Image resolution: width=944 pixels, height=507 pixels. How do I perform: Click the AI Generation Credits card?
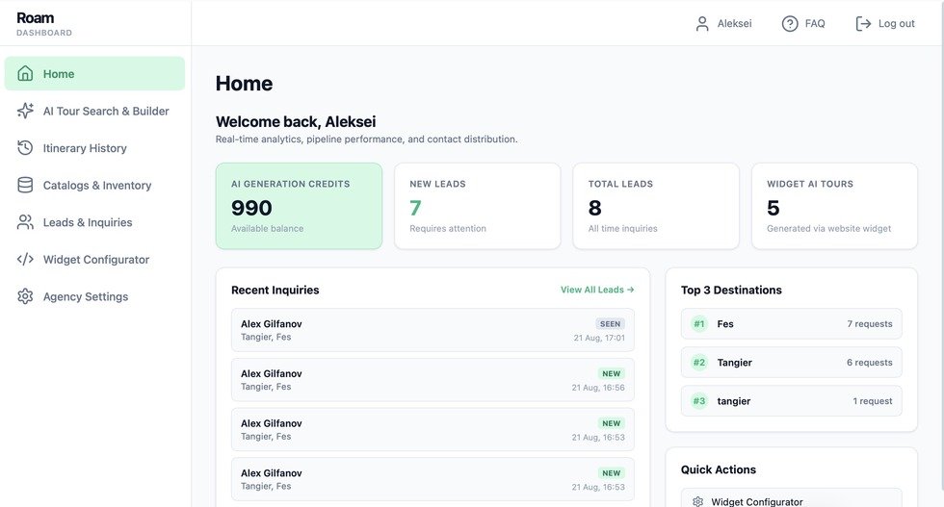click(x=299, y=206)
